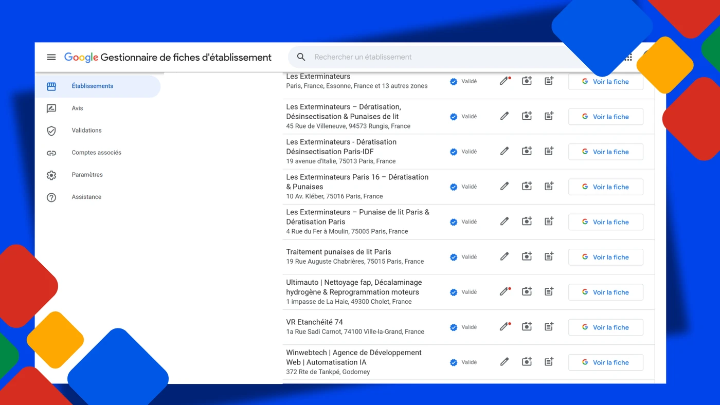
Task: Create post for 19 avenue d'Italie listing
Action: point(549,151)
